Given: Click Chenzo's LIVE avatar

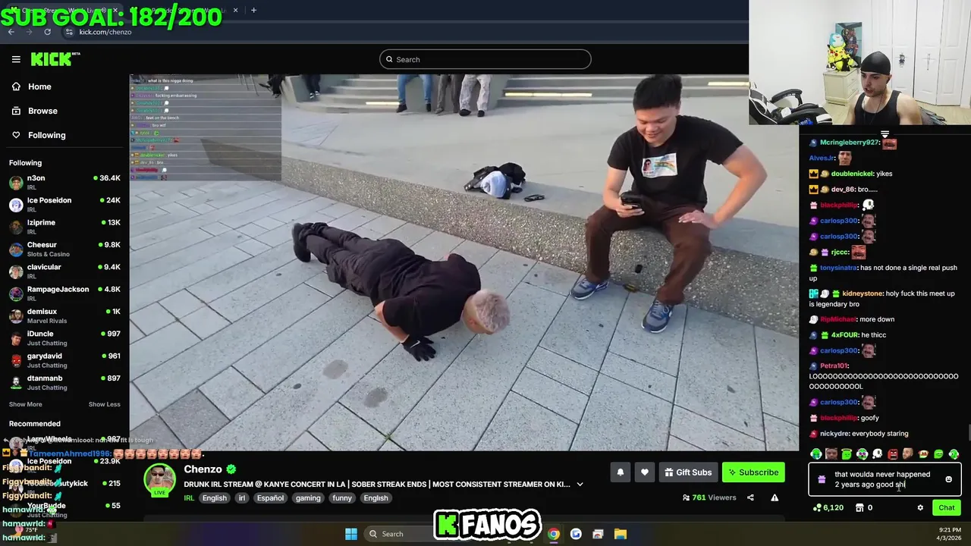Looking at the screenshot, I should 160,481.
